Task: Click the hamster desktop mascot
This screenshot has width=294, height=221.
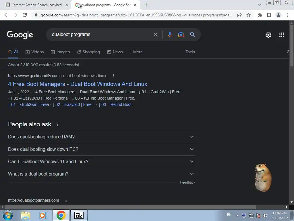Action: (263, 178)
